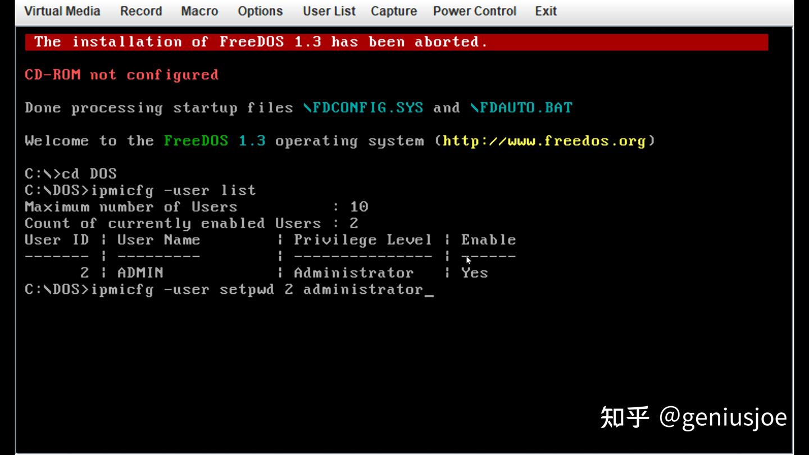The image size is (809, 455).
Task: Click the \FDAUTO.BAT filename text
Action: [x=521, y=108]
